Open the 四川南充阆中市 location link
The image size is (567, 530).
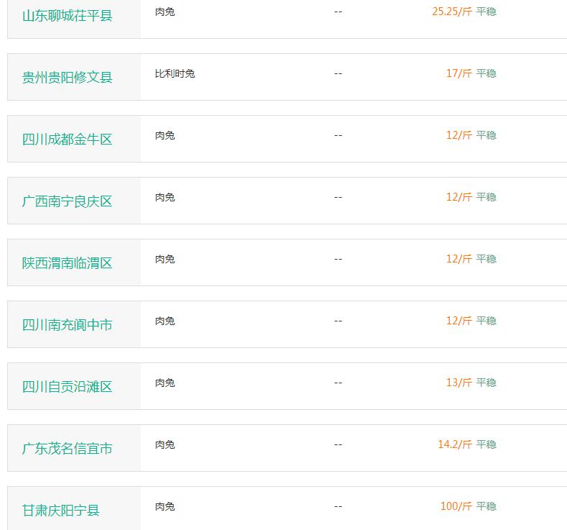[68, 325]
